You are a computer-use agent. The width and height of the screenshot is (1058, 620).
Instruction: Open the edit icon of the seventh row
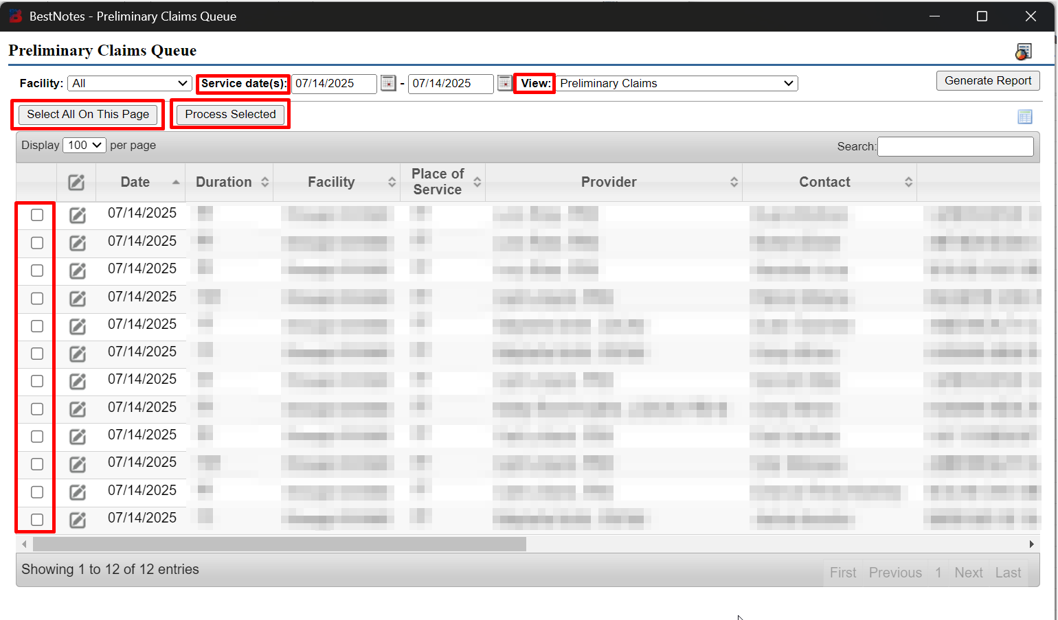[78, 381]
